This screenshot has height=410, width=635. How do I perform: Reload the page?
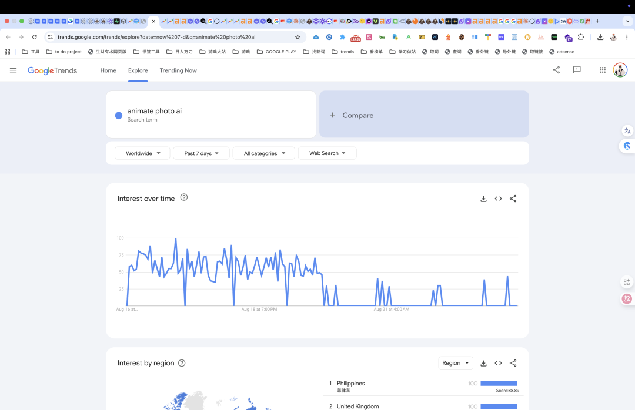point(35,37)
